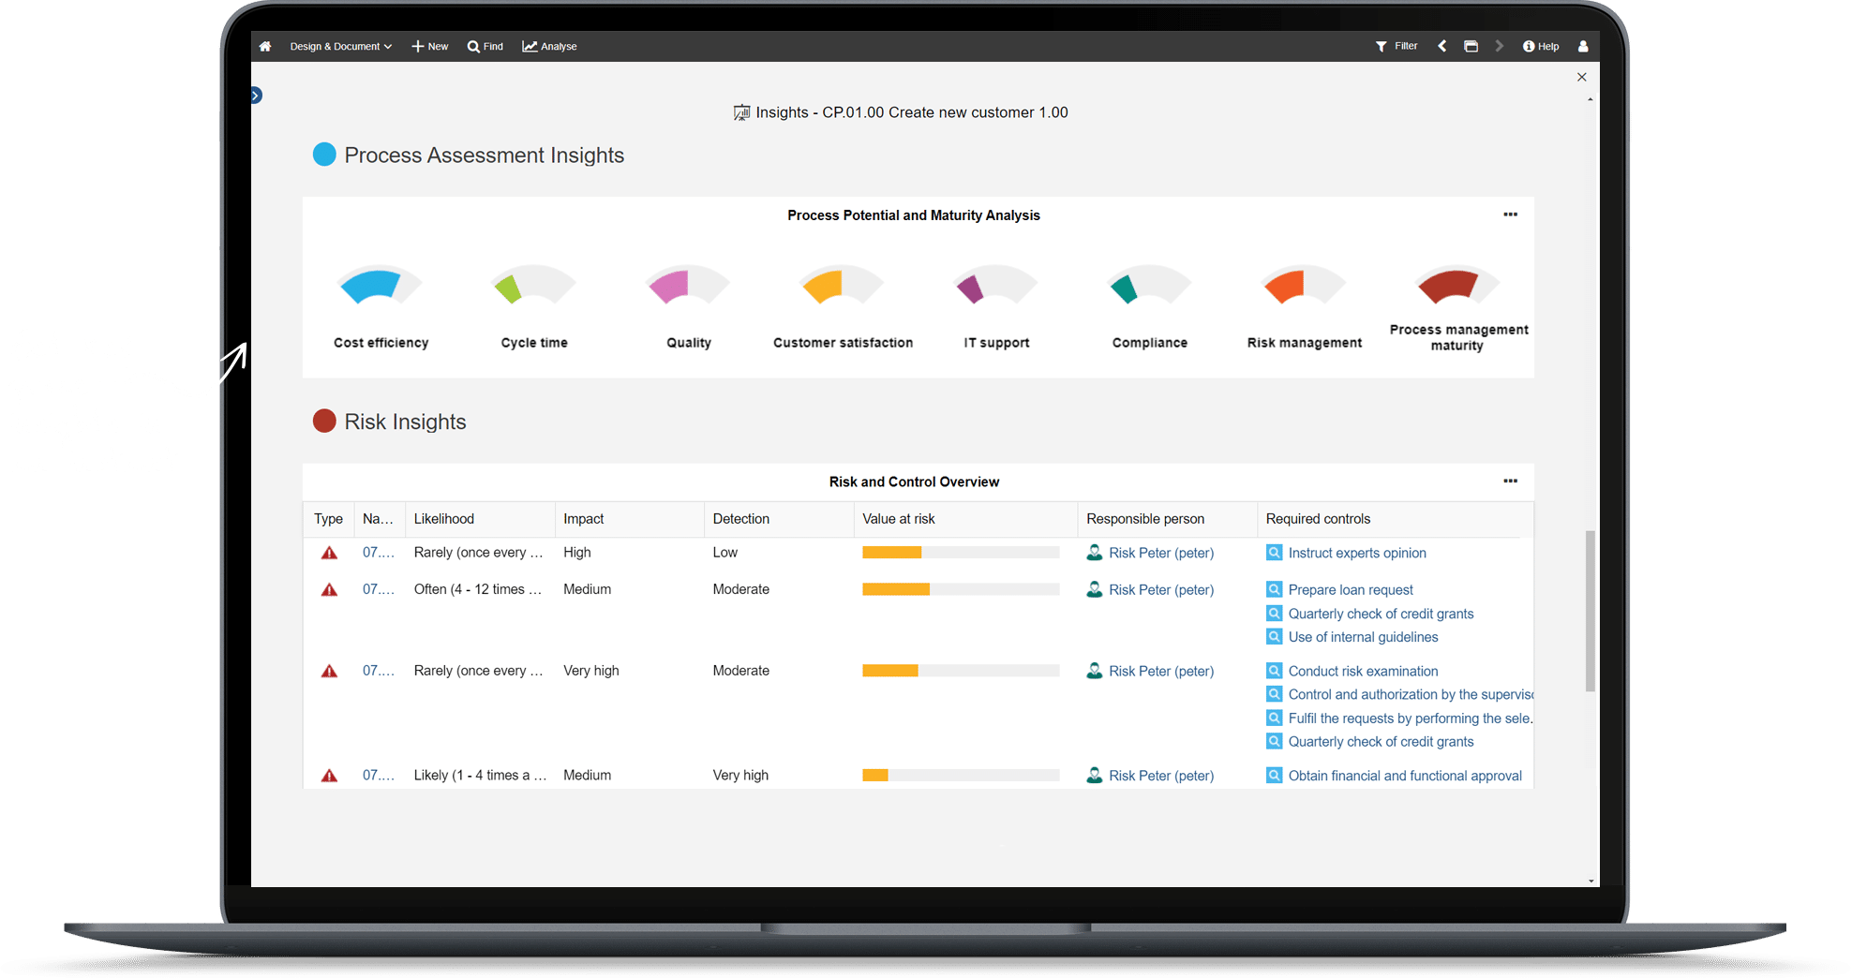The width and height of the screenshot is (1852, 978).
Task: Open the Conduct risk examination control
Action: 1363,671
